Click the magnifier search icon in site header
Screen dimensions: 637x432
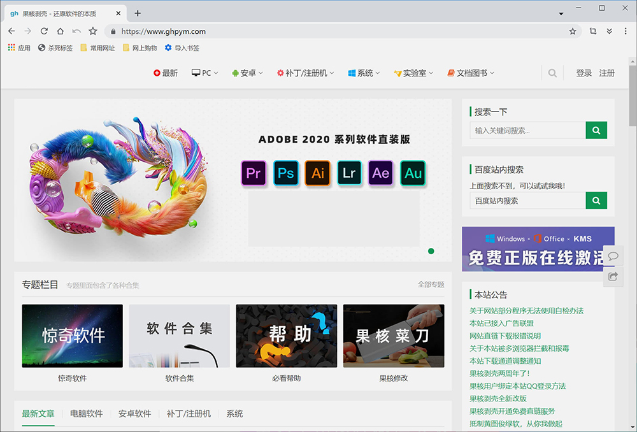click(552, 73)
